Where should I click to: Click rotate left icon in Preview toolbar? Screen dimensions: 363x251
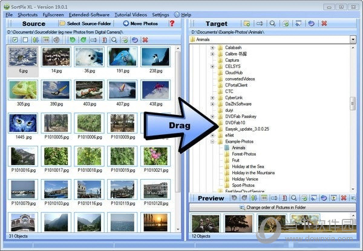(234, 198)
